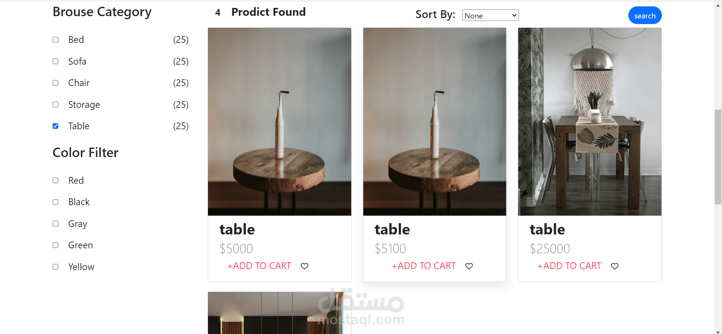Open the dining table product image

click(590, 121)
